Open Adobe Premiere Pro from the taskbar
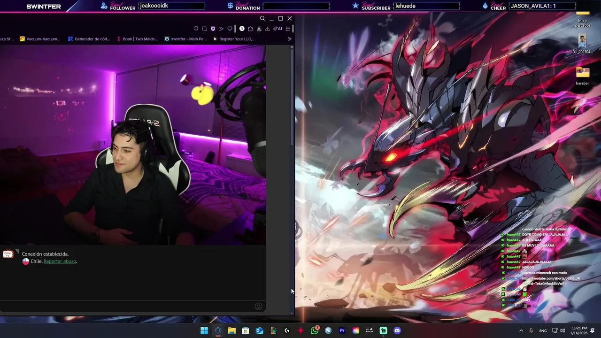Viewport: 601px width, 338px height. (x=342, y=330)
